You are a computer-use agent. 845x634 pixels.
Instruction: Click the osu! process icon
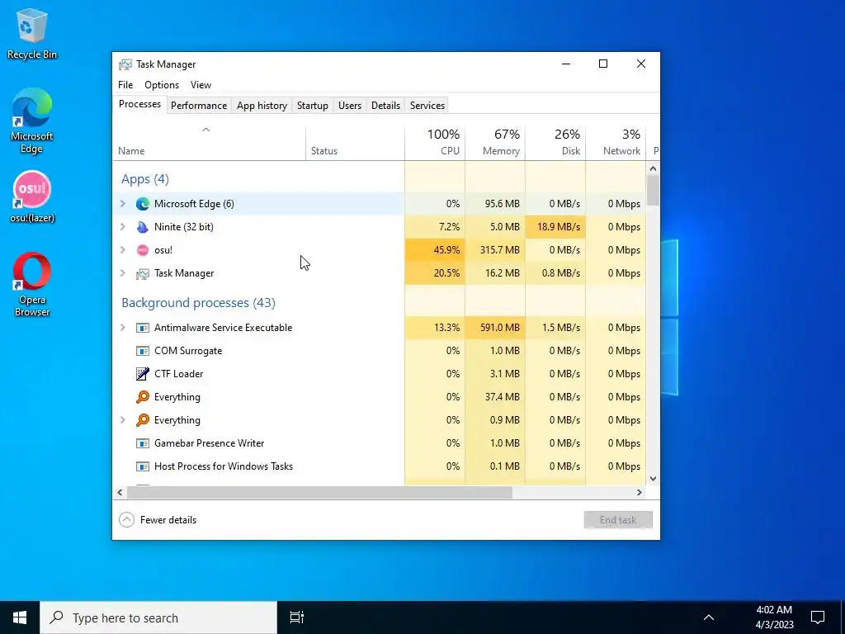click(142, 250)
